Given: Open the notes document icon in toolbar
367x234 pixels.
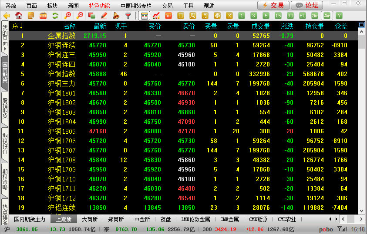Looking at the screenshot, I should click(x=31, y=16).
